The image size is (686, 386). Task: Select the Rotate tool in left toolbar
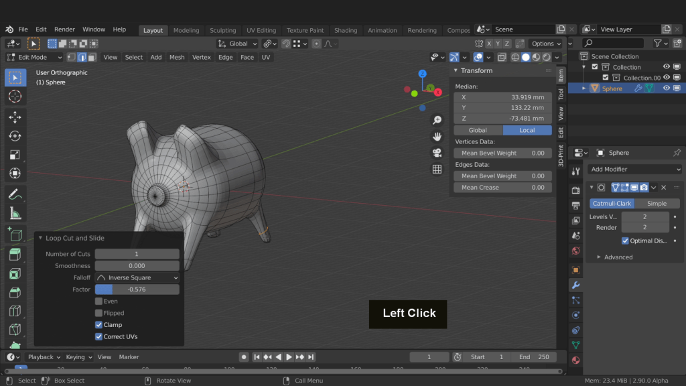(15, 136)
